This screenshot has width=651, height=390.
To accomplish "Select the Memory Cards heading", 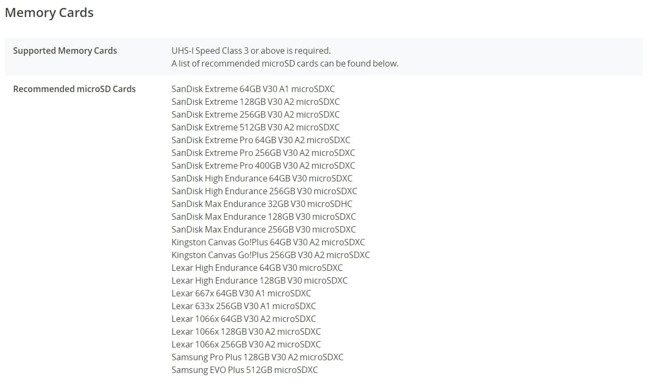I will tap(49, 13).
